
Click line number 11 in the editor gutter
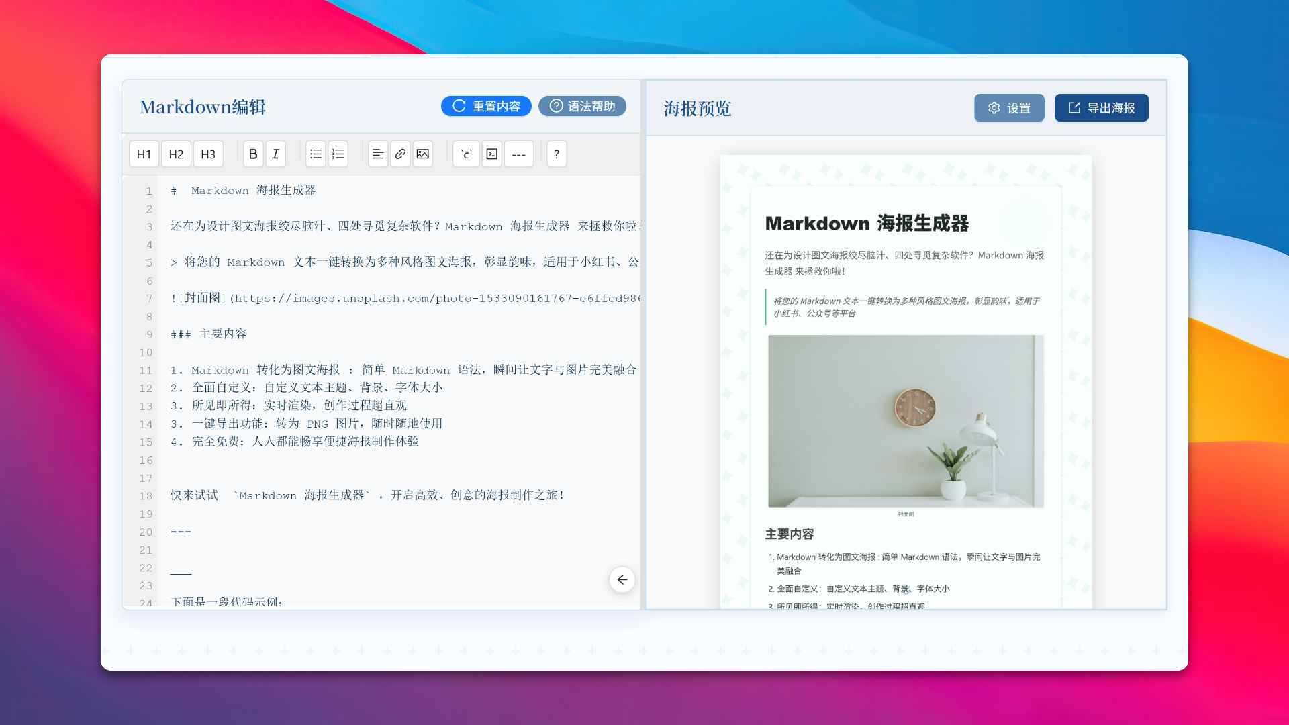(146, 371)
